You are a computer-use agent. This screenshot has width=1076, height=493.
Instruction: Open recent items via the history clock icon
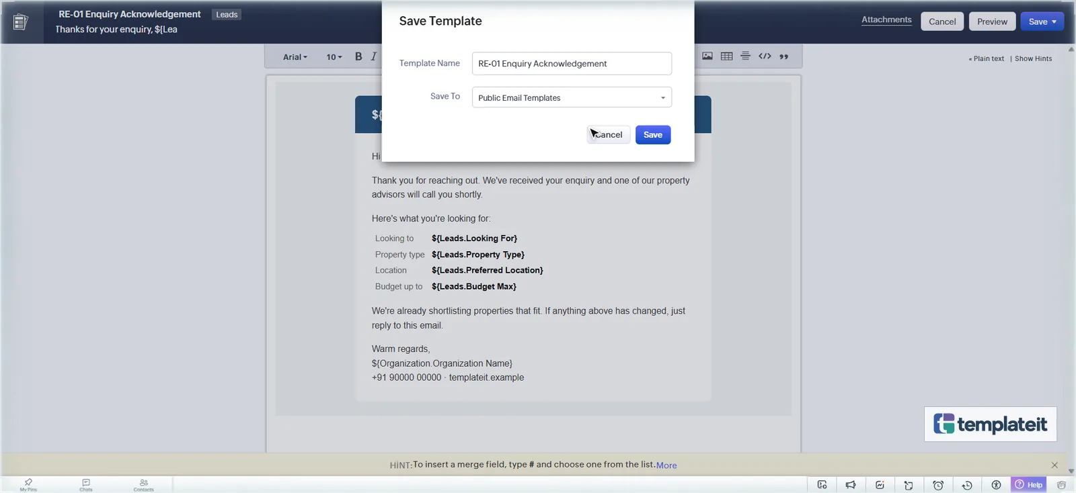click(x=967, y=485)
